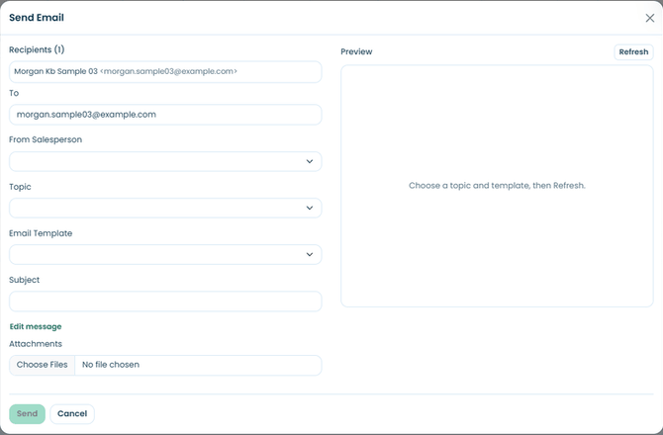Screen dimensions: 663x435
Task: Click the preview placeholder message text
Action: tap(497, 186)
